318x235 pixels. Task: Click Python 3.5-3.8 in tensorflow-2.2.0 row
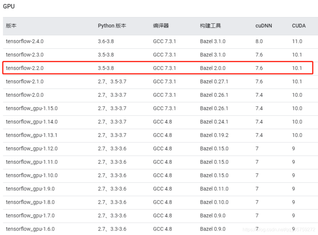point(106,68)
